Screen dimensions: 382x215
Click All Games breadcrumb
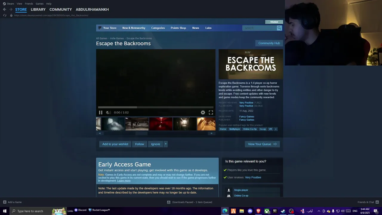[101, 38]
